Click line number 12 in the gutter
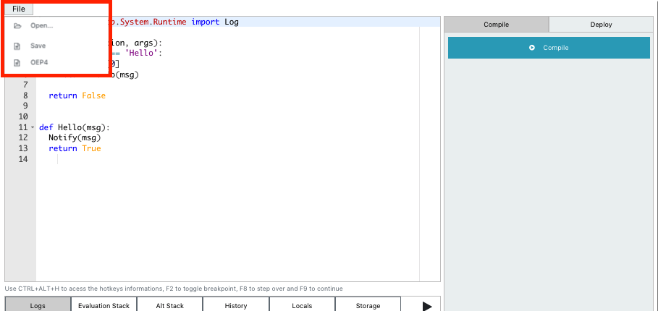The height and width of the screenshot is (311, 658). [23, 138]
